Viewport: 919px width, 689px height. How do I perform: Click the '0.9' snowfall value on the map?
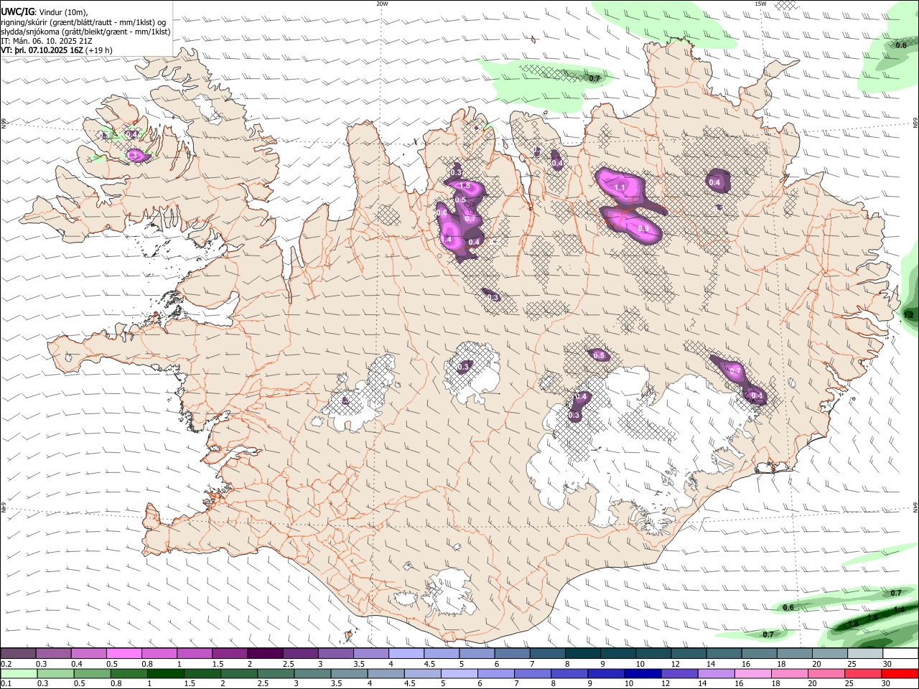tap(643, 229)
